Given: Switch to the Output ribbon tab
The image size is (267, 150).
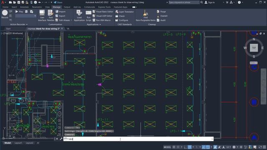Looking at the screenshot, I should [x=67, y=7].
